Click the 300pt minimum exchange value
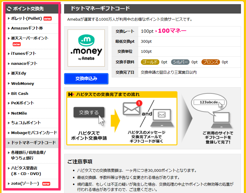This screenshot has width=246, height=193. pyautogui.click(x=146, y=42)
